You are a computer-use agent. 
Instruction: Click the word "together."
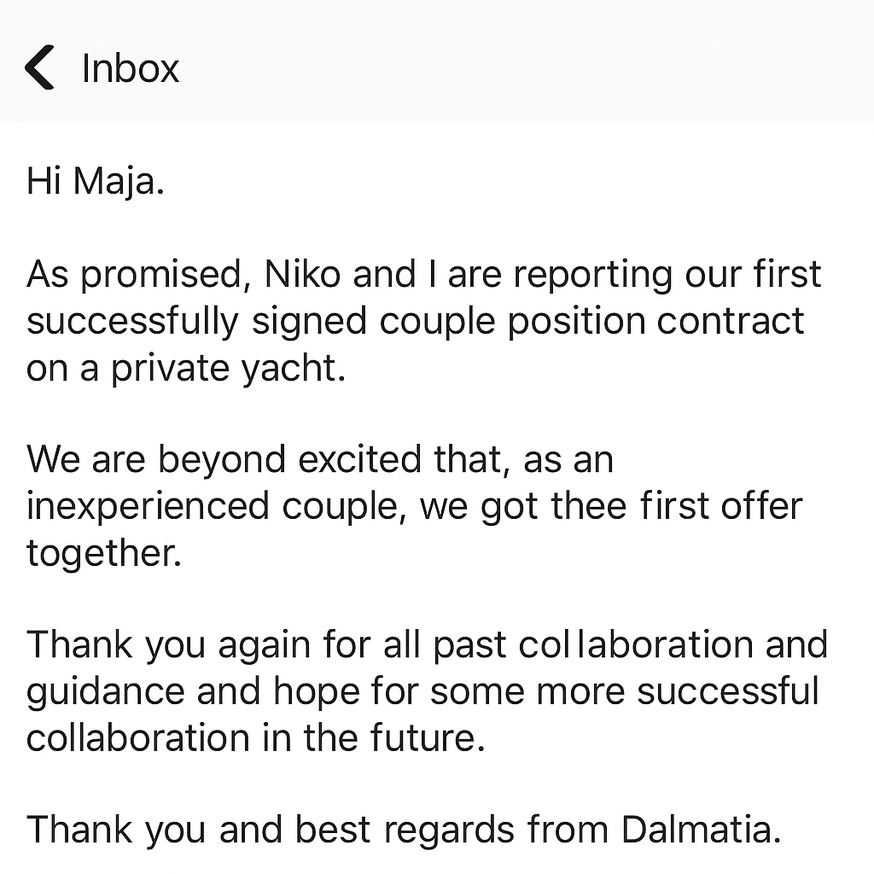(x=104, y=553)
